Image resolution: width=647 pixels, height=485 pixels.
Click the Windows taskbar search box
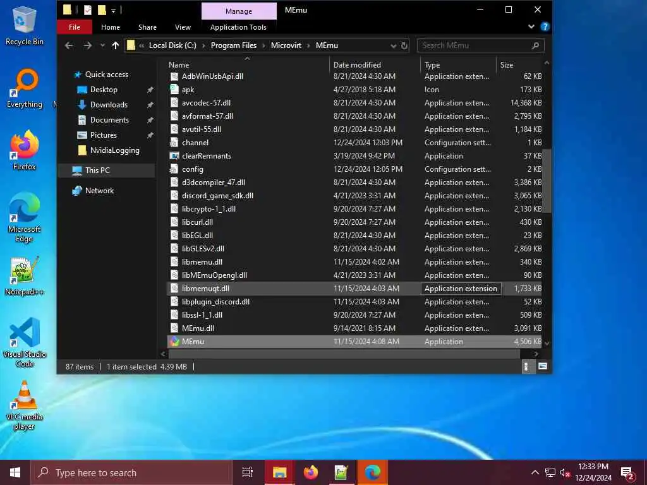click(x=131, y=472)
